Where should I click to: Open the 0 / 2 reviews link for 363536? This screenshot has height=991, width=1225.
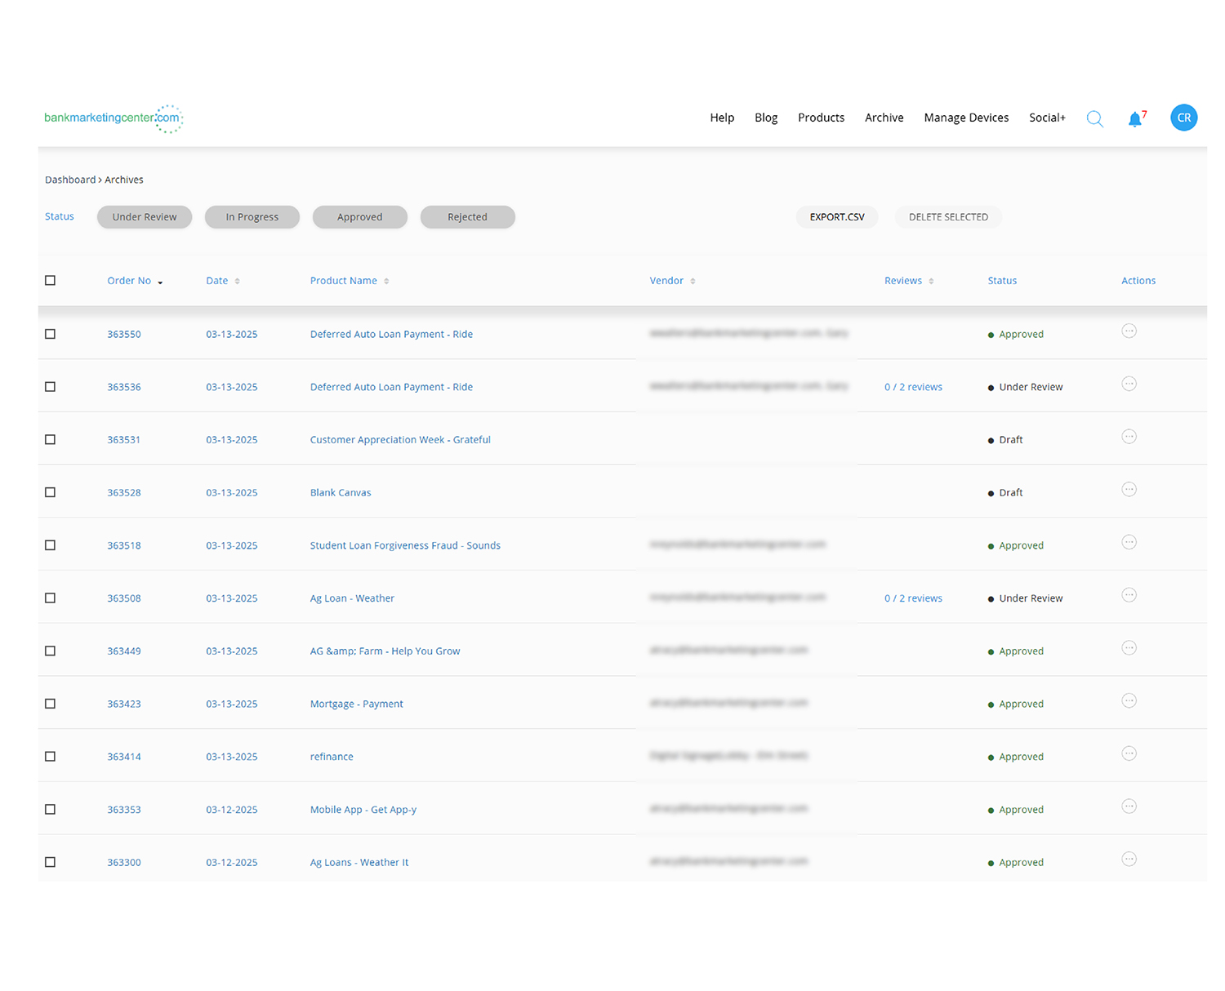(x=913, y=386)
